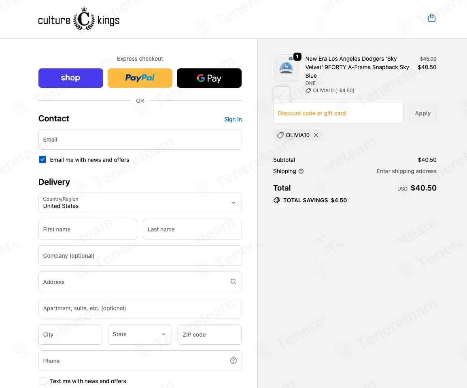The width and height of the screenshot is (467, 388).
Task: Click the Total Savings tag icon
Action: pos(277,200)
